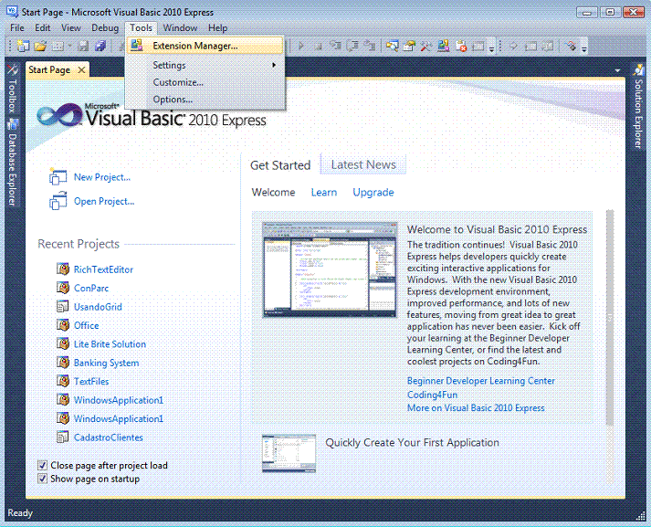Click the New Project... link
The height and width of the screenshot is (527, 651).
pos(102,177)
